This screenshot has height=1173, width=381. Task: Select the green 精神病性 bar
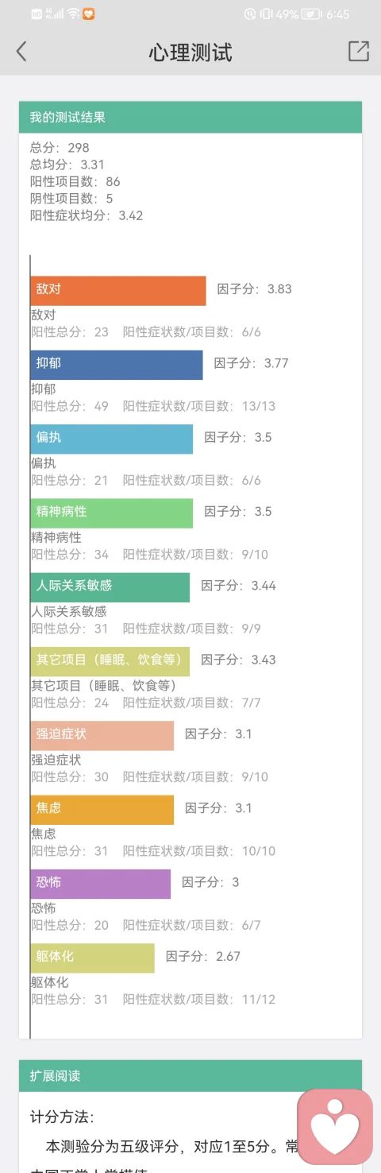pyautogui.click(x=112, y=513)
